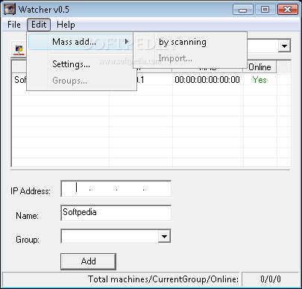Minimize the Watcher window
Screen dimensions: 302x289
pyautogui.click(x=242, y=10)
